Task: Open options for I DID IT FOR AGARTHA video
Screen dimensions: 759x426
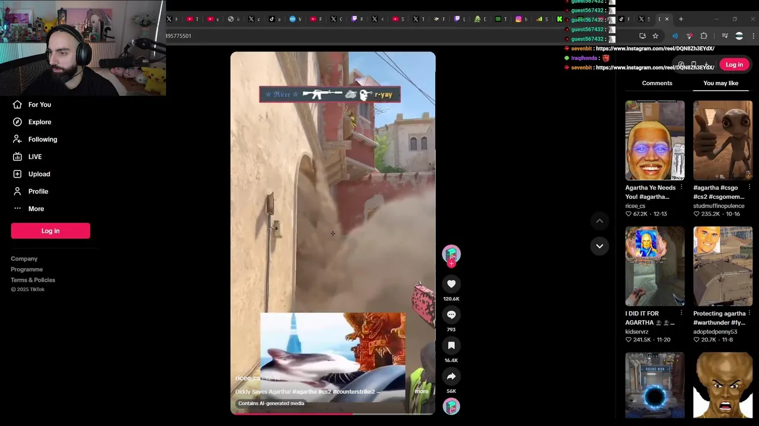Action: point(681,314)
